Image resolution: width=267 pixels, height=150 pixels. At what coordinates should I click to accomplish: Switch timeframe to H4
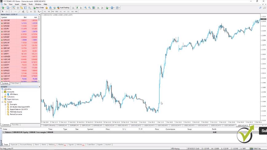65,12
